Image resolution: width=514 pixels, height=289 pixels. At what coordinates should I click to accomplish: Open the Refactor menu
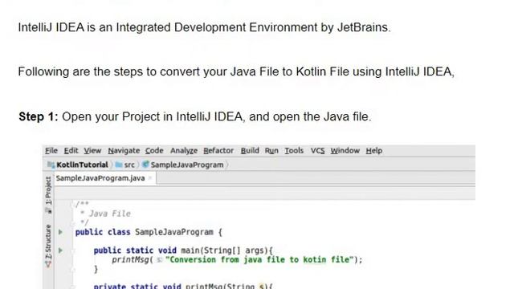point(218,151)
